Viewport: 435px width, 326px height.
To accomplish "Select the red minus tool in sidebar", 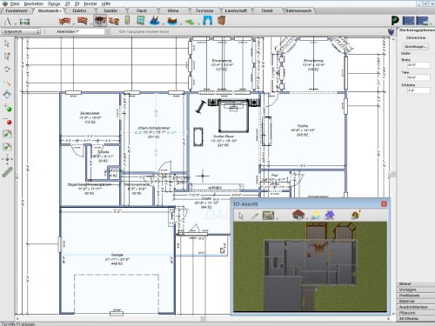I will click(8, 121).
